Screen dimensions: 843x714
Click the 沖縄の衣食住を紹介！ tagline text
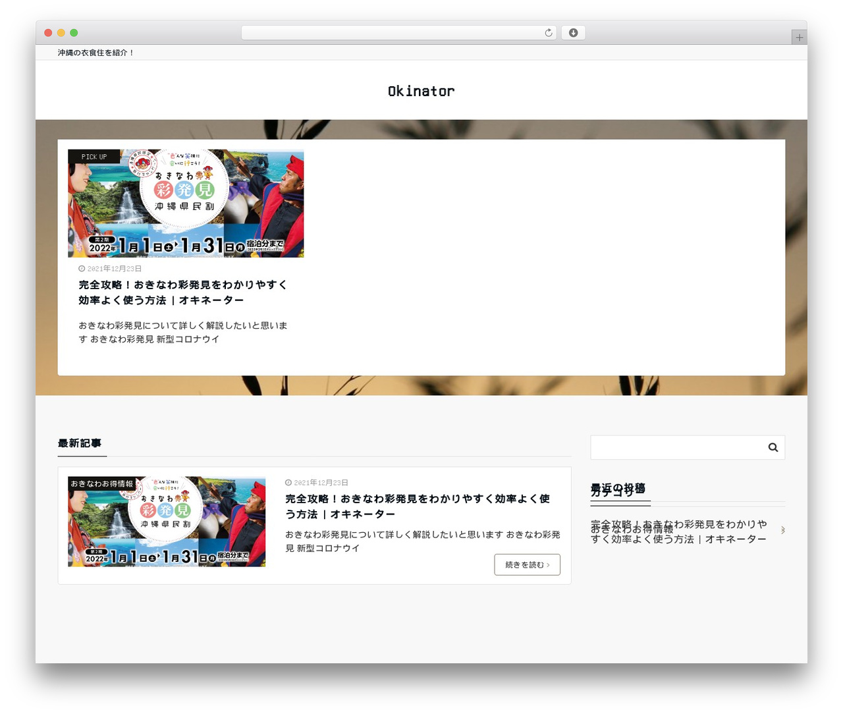coord(95,53)
